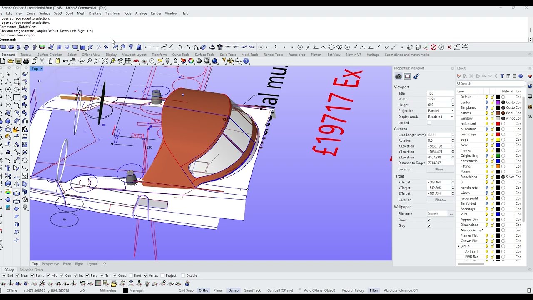This screenshot has height=300, width=533.
Task: Click the padlock Lock objects icon
Action: coord(175,61)
